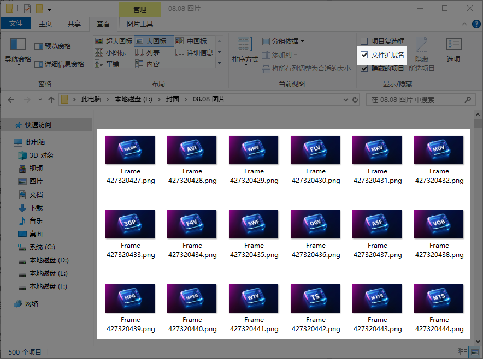Go up one folder level arrow
The image size is (483, 359).
[51, 100]
